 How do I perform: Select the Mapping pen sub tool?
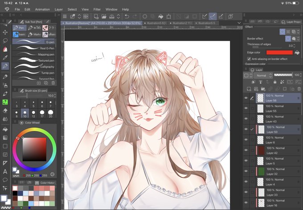pyautogui.click(x=33, y=54)
